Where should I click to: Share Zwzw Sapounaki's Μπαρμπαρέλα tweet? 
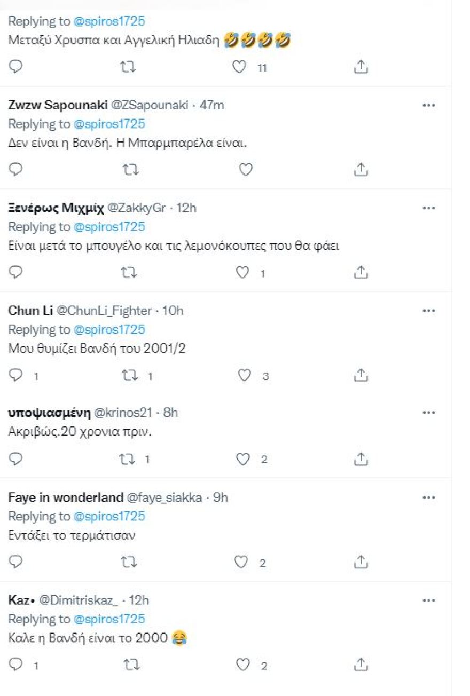pos(361,170)
